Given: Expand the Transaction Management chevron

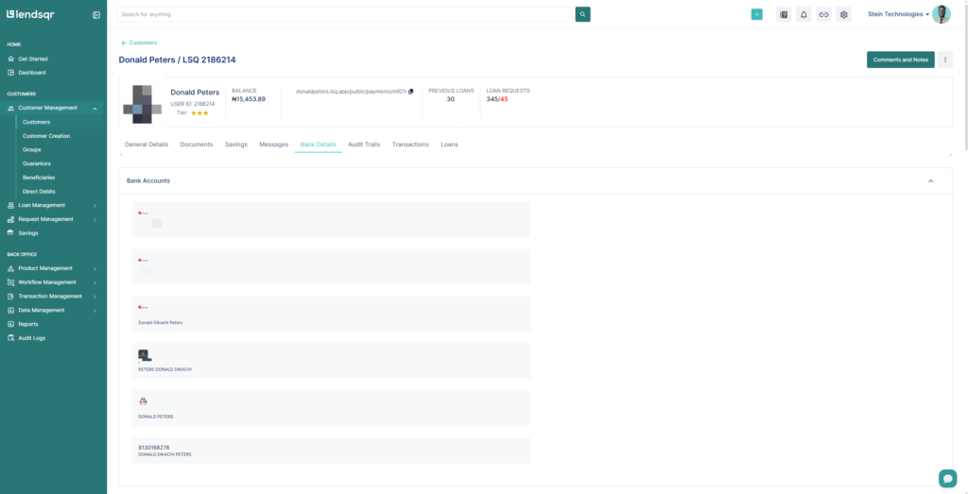Looking at the screenshot, I should pos(95,297).
